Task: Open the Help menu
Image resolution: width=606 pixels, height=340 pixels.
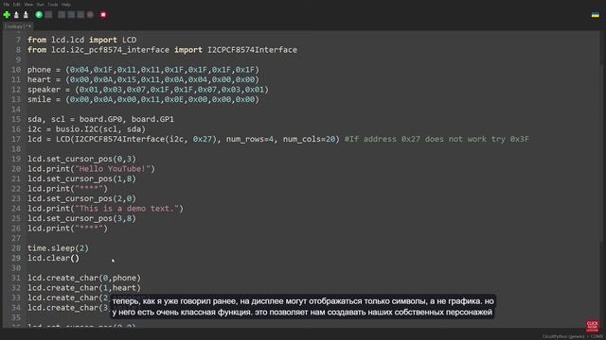Action: [x=66, y=4]
